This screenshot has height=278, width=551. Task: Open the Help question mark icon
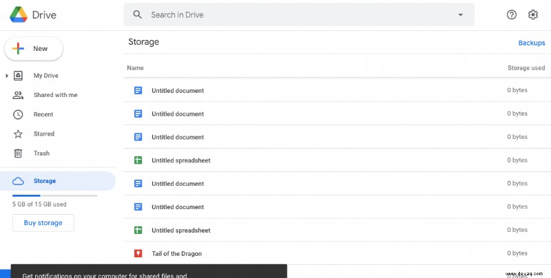(512, 14)
